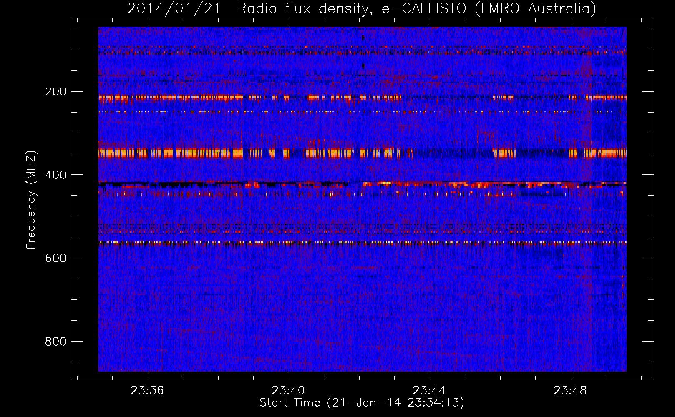Click the 600 frequency tick label
Image resolution: width=675 pixels, height=417 pixels.
56,258
